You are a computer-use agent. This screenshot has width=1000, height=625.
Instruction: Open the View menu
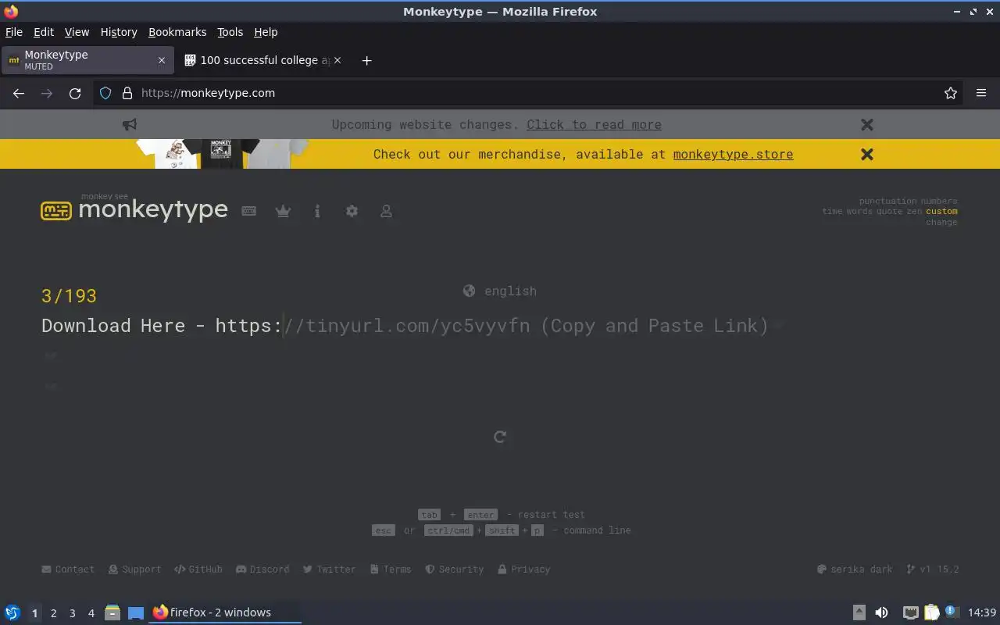[x=77, y=32]
